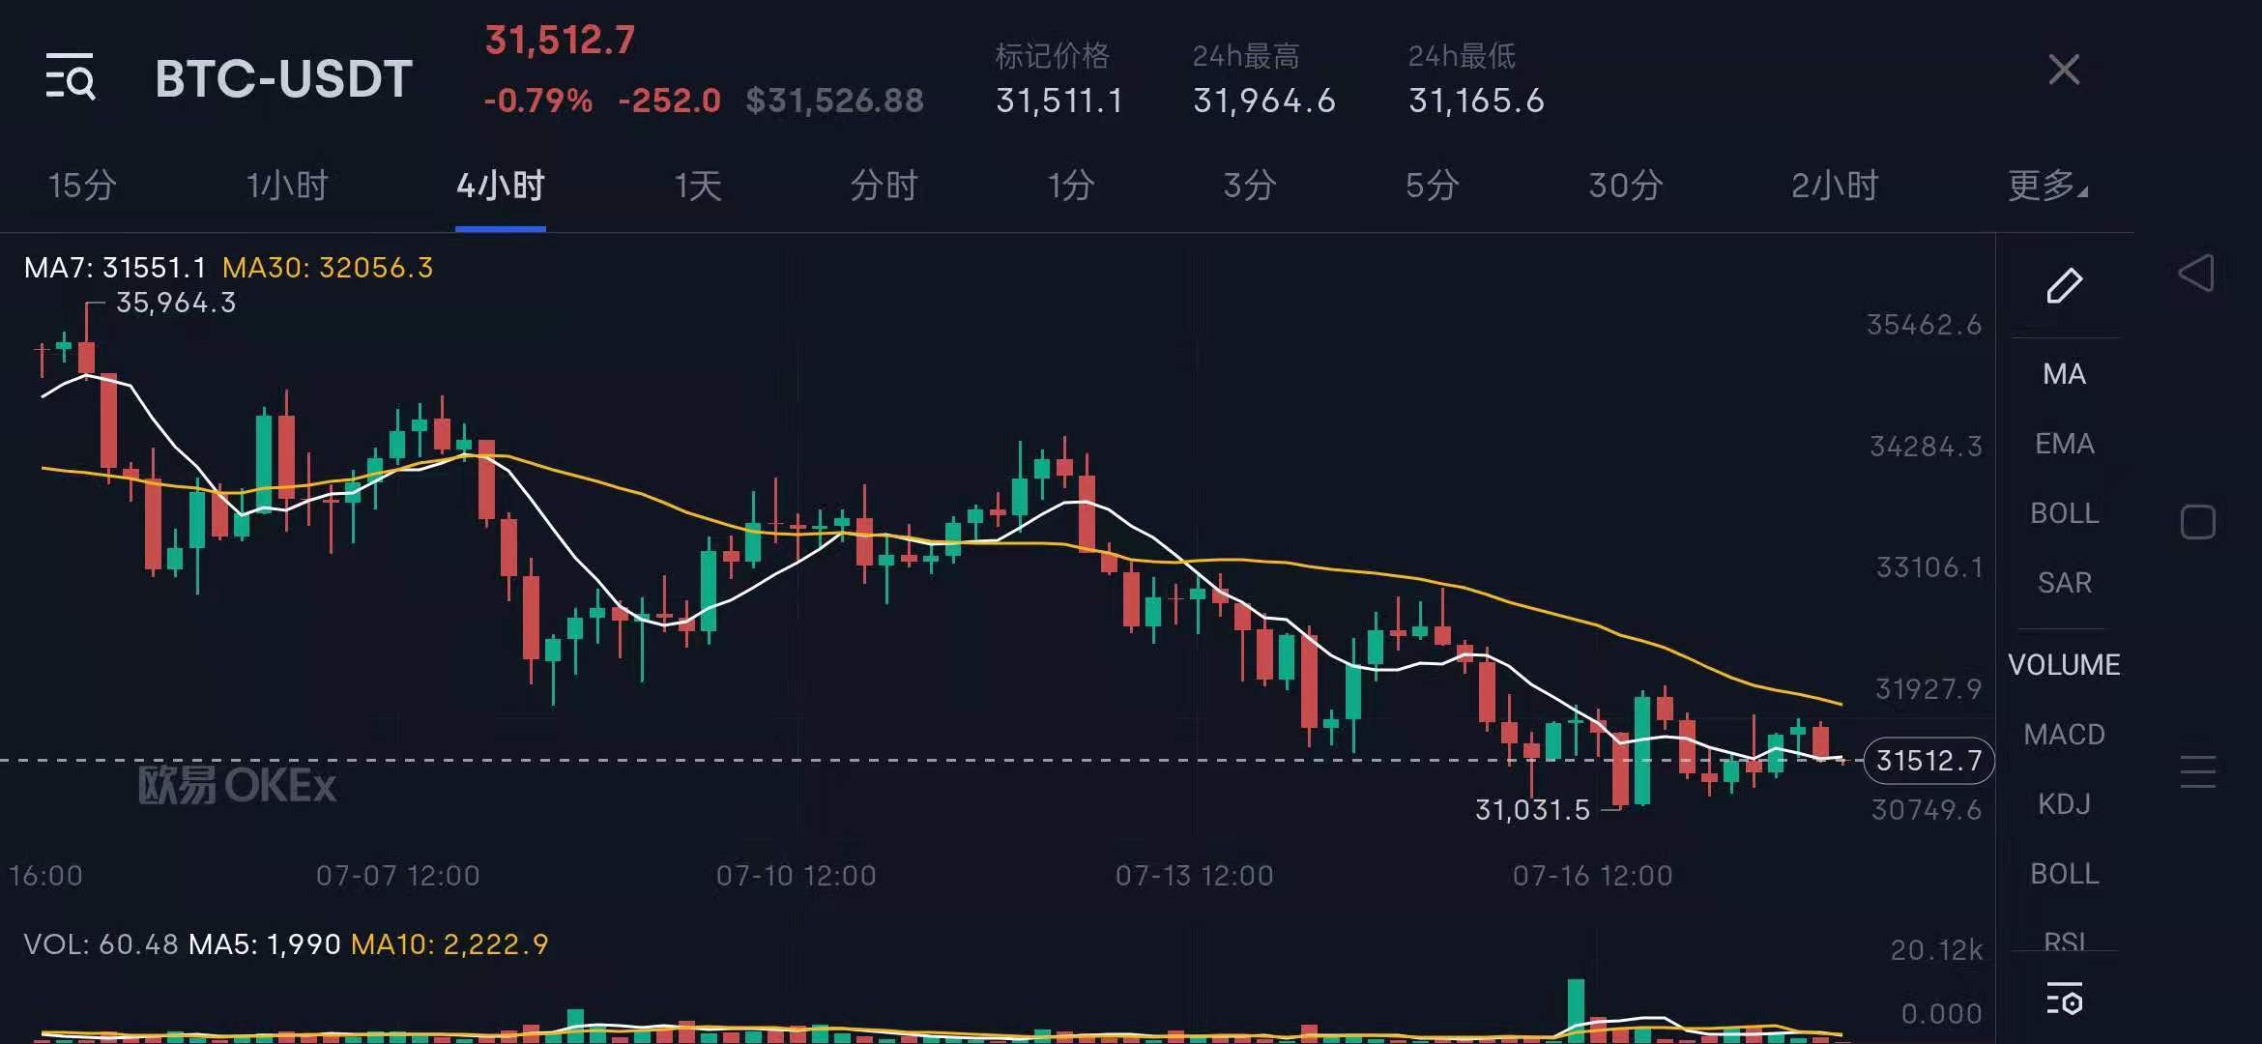Toggle the MA overlay indicator
Viewport: 2262px width, 1044px height.
tap(2064, 374)
